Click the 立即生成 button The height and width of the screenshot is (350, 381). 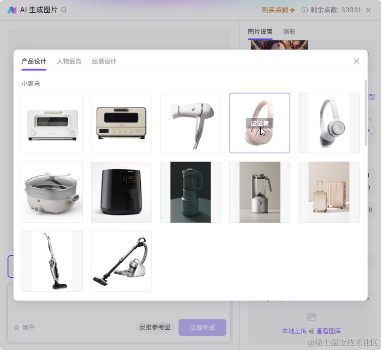202,327
